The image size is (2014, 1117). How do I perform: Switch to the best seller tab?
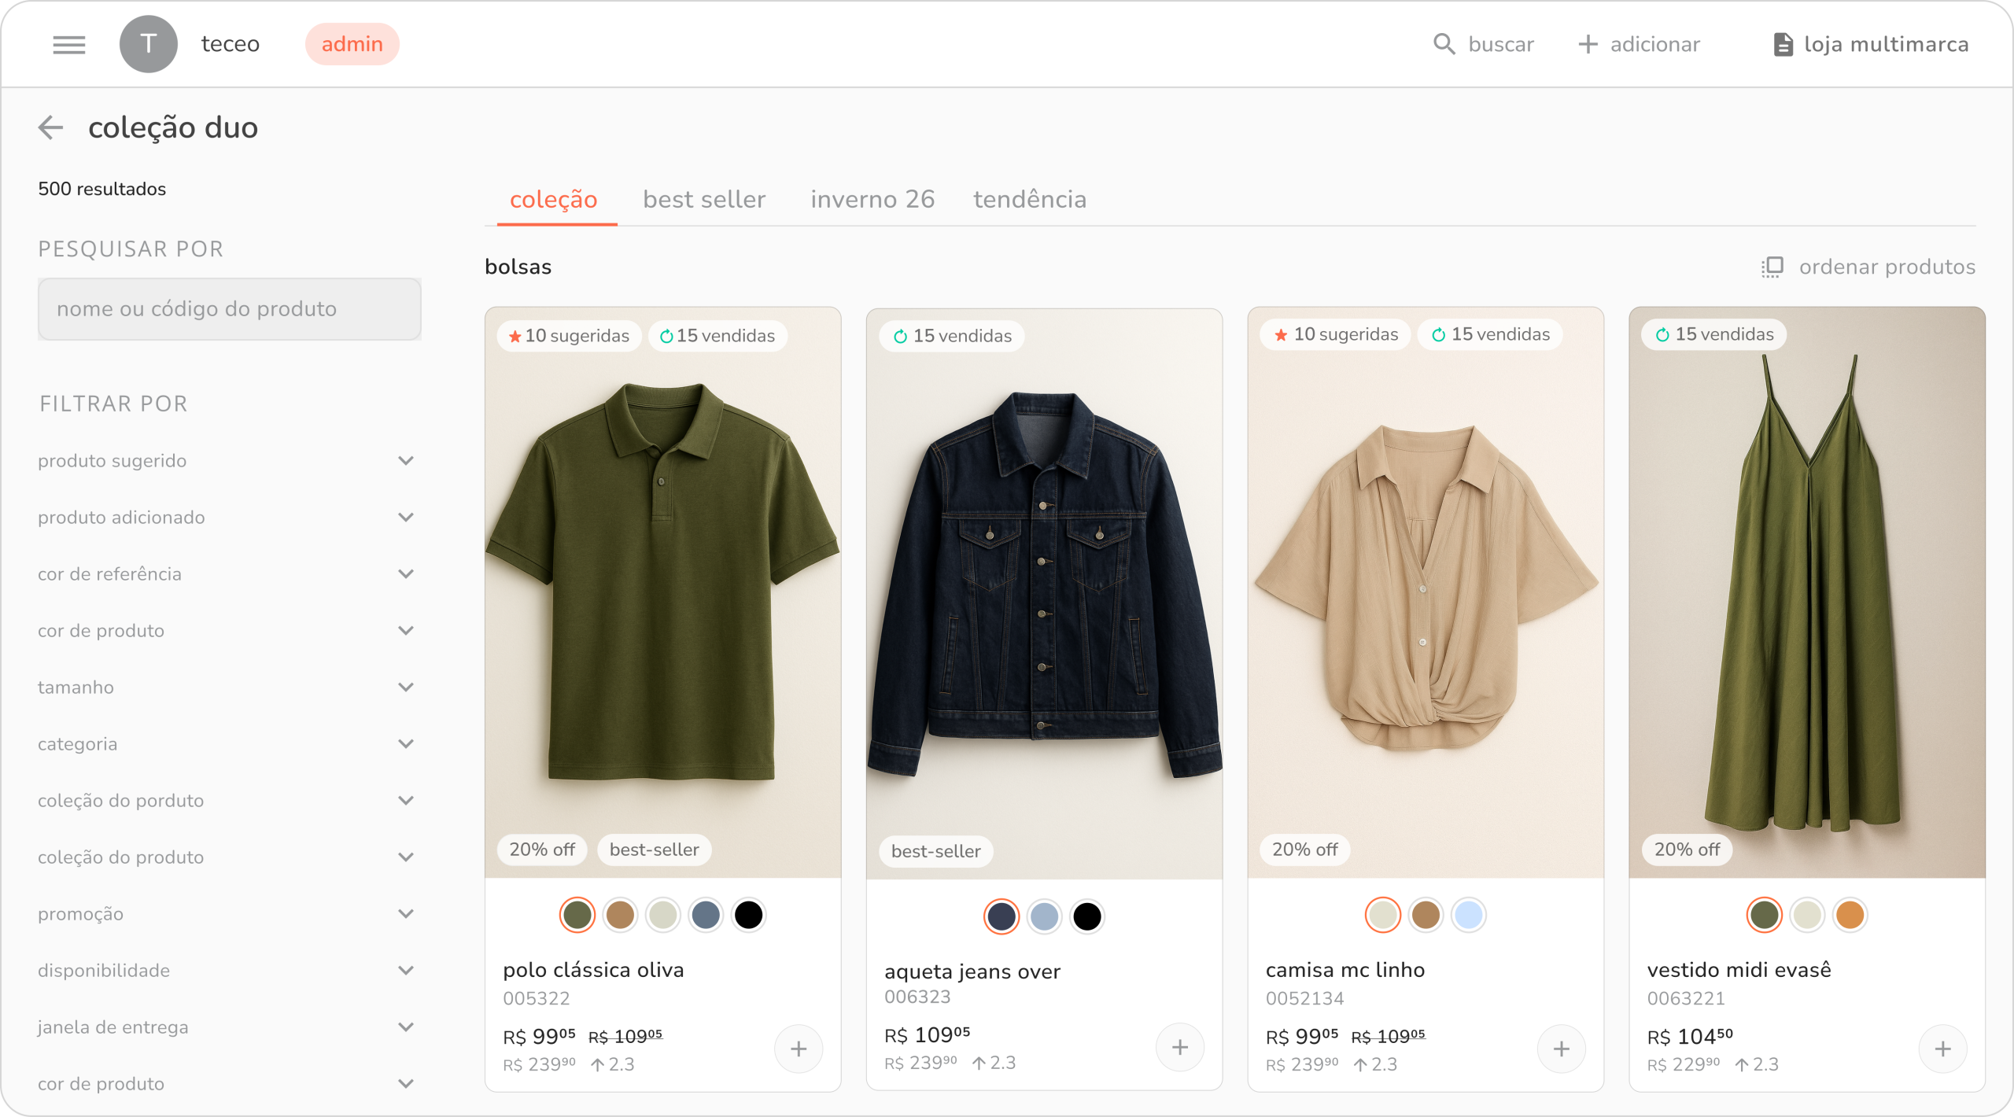click(x=703, y=200)
